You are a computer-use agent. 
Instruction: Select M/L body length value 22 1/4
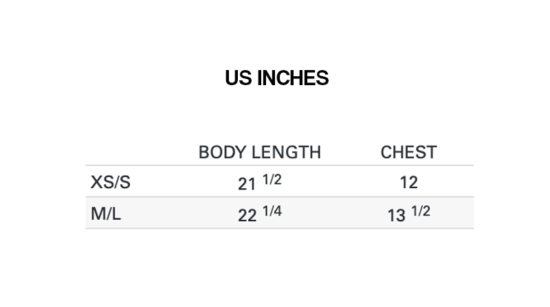pos(260,214)
